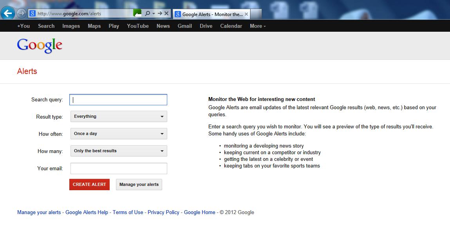Click 'Monitor the Web for interesting new content' heading
The image size is (450, 227).
tap(262, 99)
